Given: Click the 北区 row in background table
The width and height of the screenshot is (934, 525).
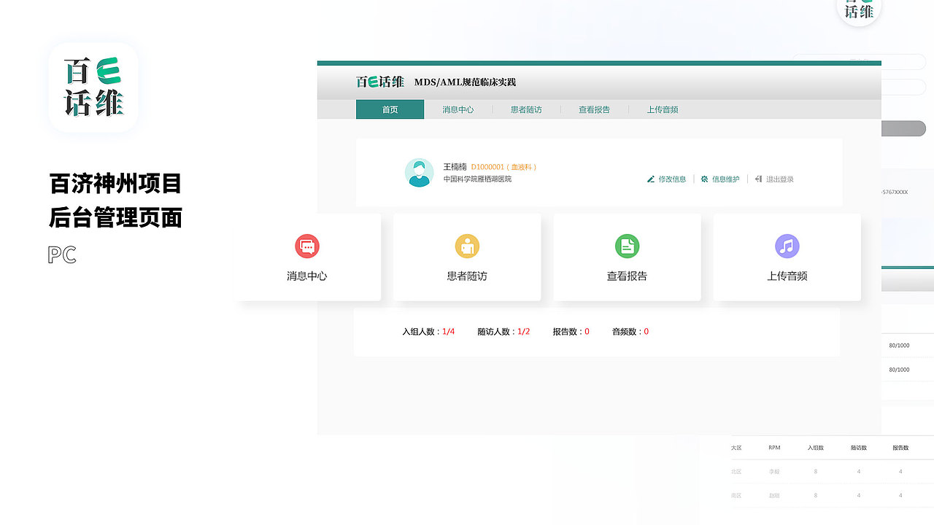Looking at the screenshot, I should click(x=832, y=472).
